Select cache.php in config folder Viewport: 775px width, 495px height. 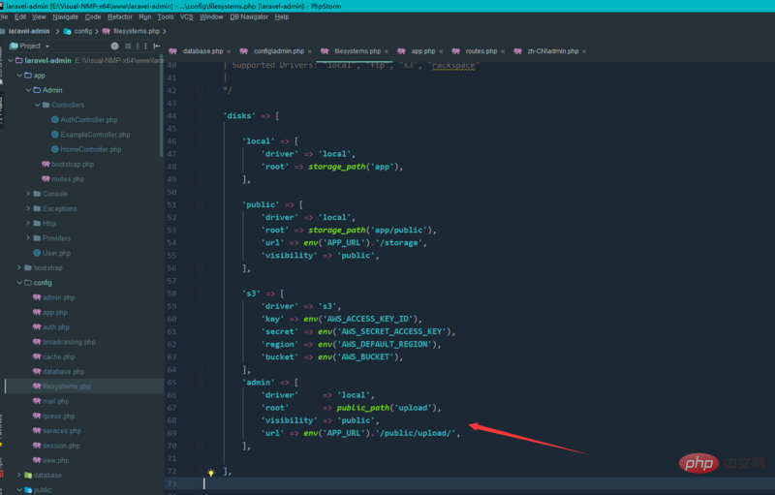[x=58, y=356]
